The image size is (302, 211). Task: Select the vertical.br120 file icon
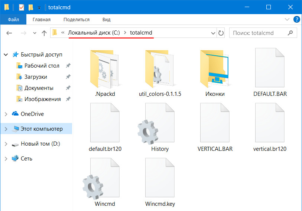click(x=270, y=123)
